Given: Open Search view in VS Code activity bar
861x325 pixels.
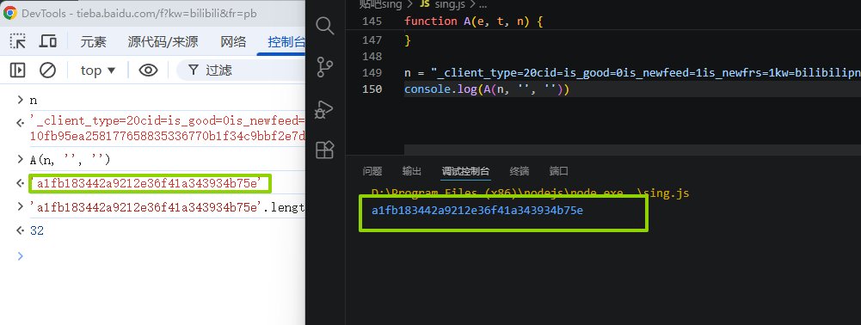Looking at the screenshot, I should 325,25.
